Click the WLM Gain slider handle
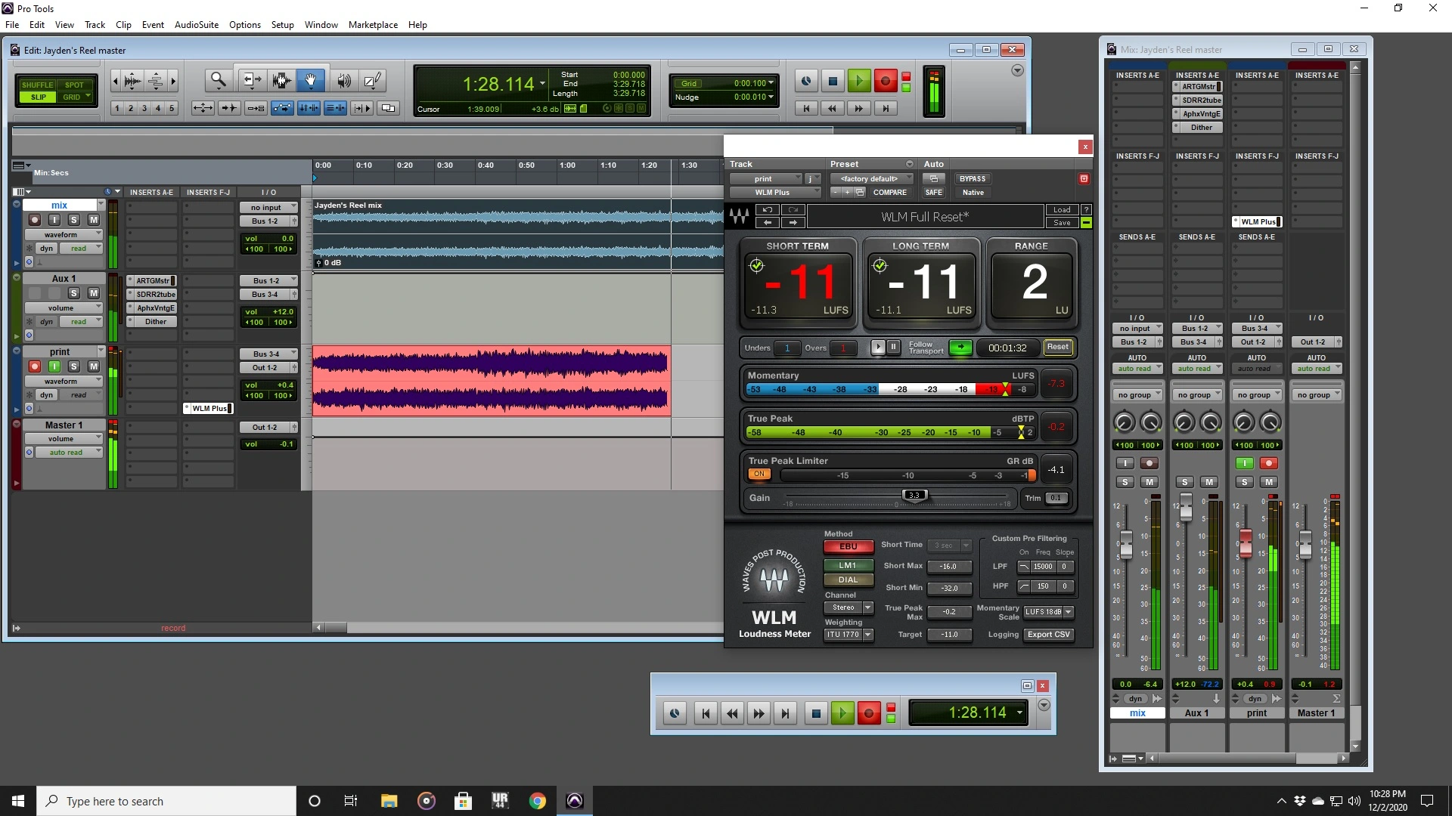Viewport: 1452px width, 816px height. [914, 496]
